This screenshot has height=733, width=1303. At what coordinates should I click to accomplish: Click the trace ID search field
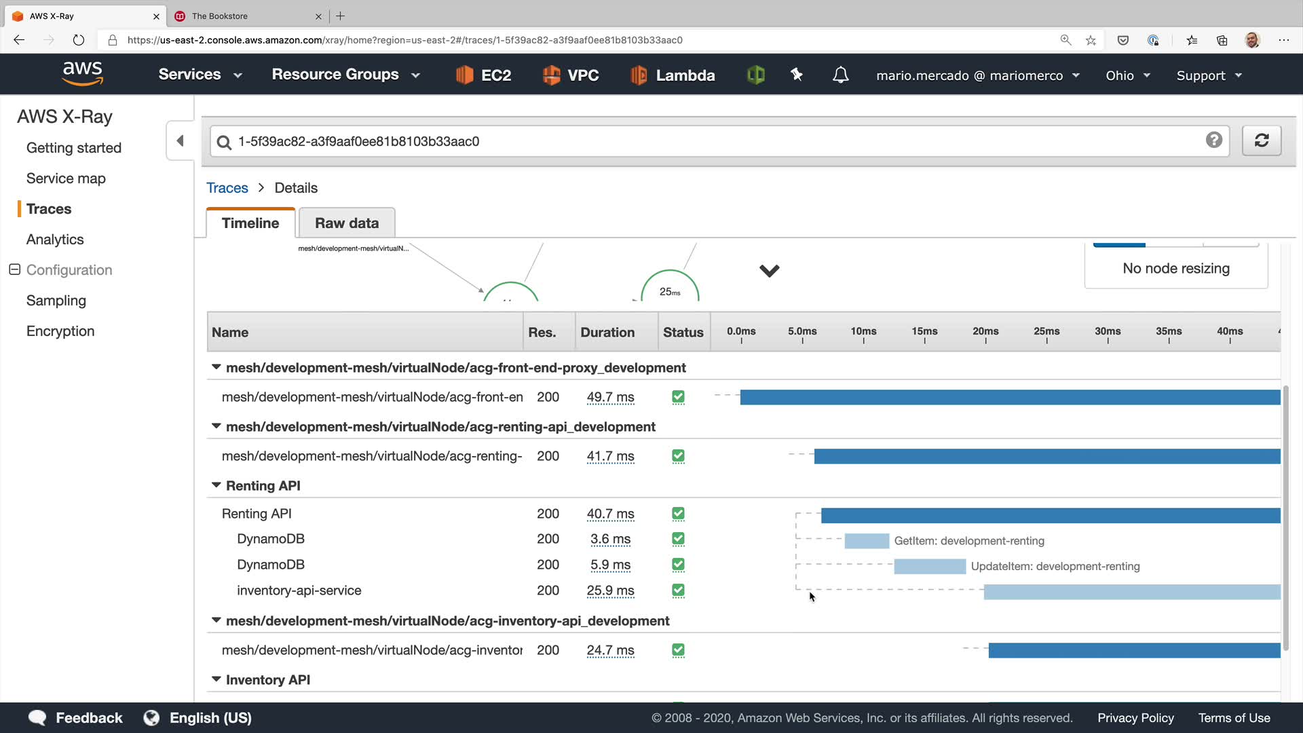713,141
